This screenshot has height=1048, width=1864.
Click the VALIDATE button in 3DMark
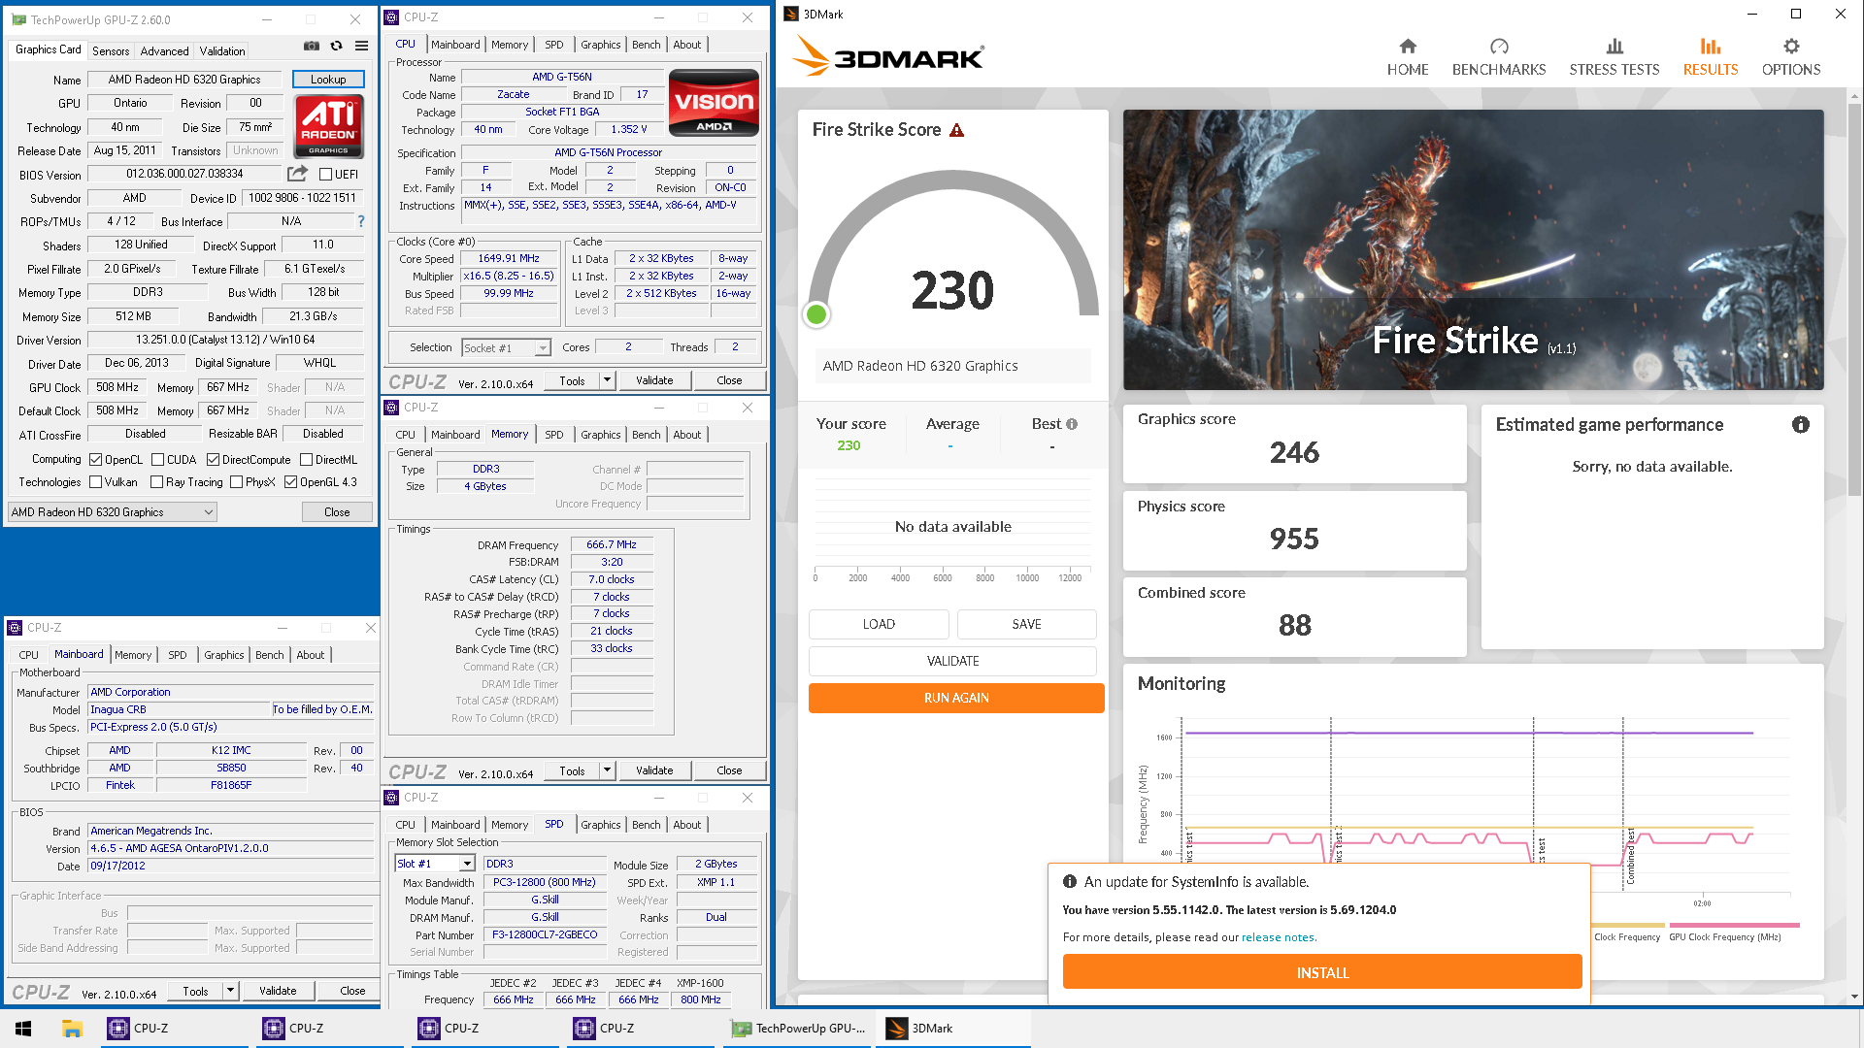[952, 661]
